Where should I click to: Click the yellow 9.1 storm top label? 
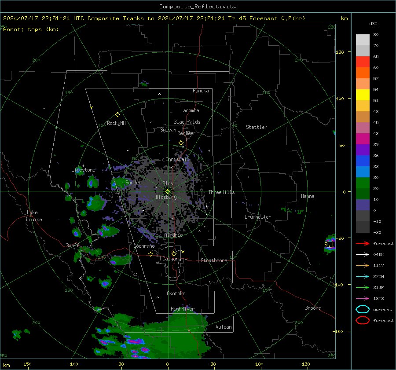point(329,244)
